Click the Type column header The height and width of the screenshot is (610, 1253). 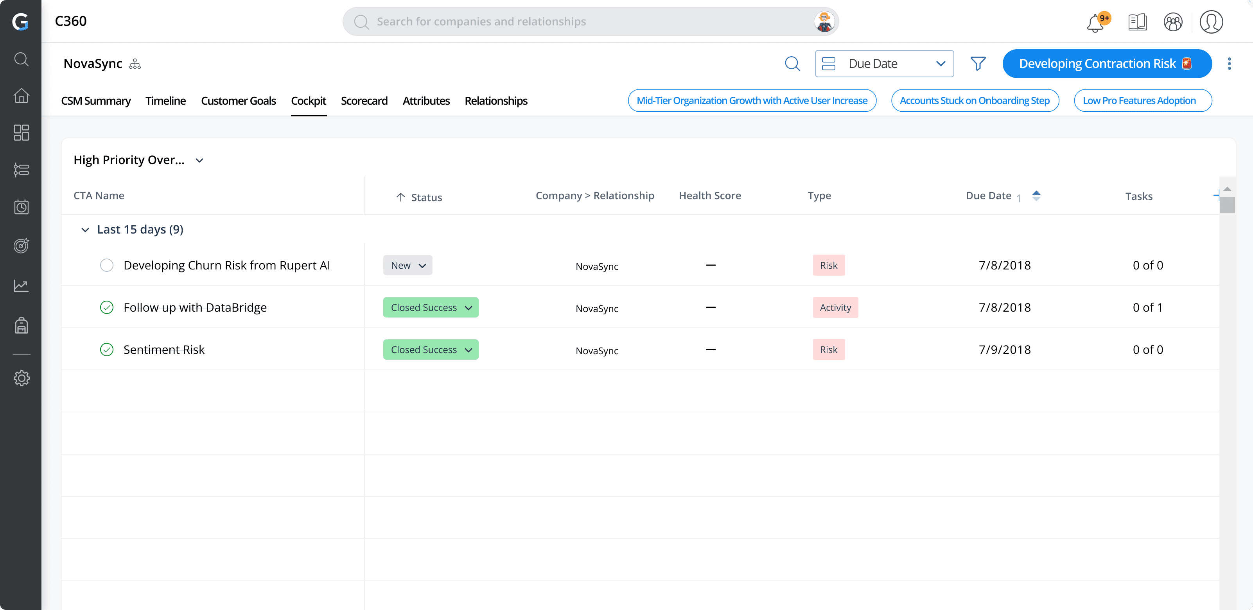point(819,195)
